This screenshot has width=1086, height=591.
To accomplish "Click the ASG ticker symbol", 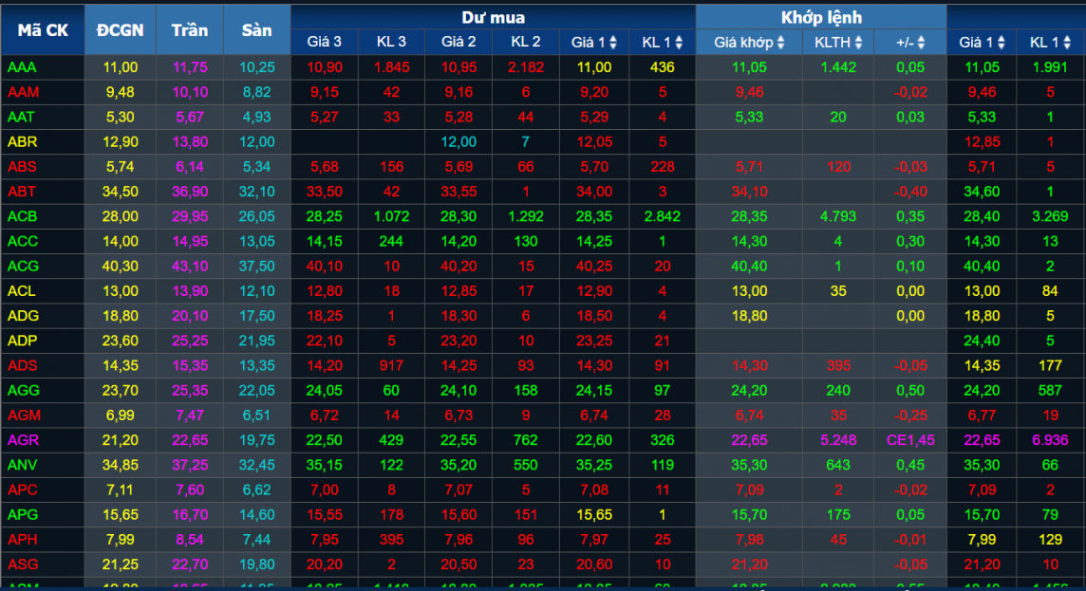I will click(x=22, y=564).
